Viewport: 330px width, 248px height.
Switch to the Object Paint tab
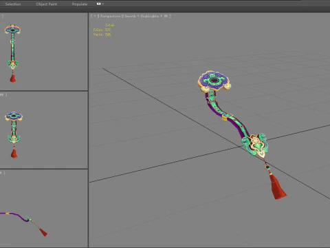click(x=47, y=4)
